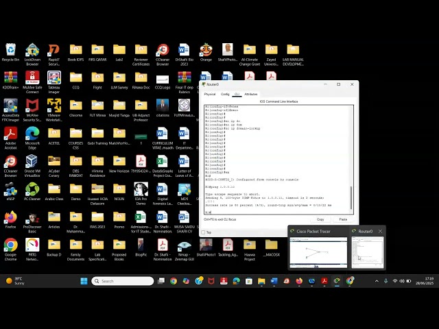
Task: Select the Adobe Acrobat desktop icon
Action: [11, 138]
